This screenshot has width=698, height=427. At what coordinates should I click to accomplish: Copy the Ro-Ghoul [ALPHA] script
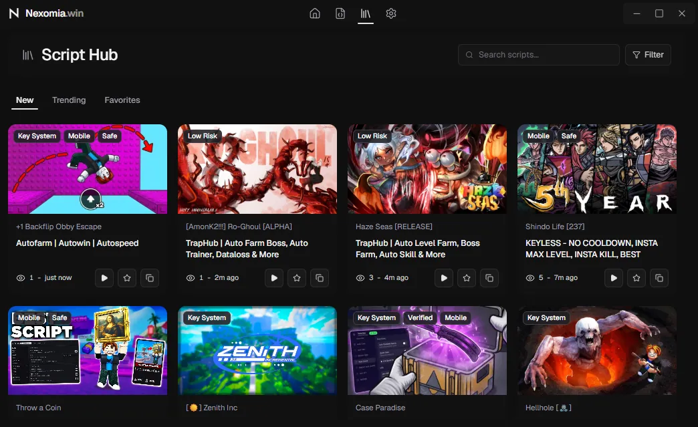320,278
